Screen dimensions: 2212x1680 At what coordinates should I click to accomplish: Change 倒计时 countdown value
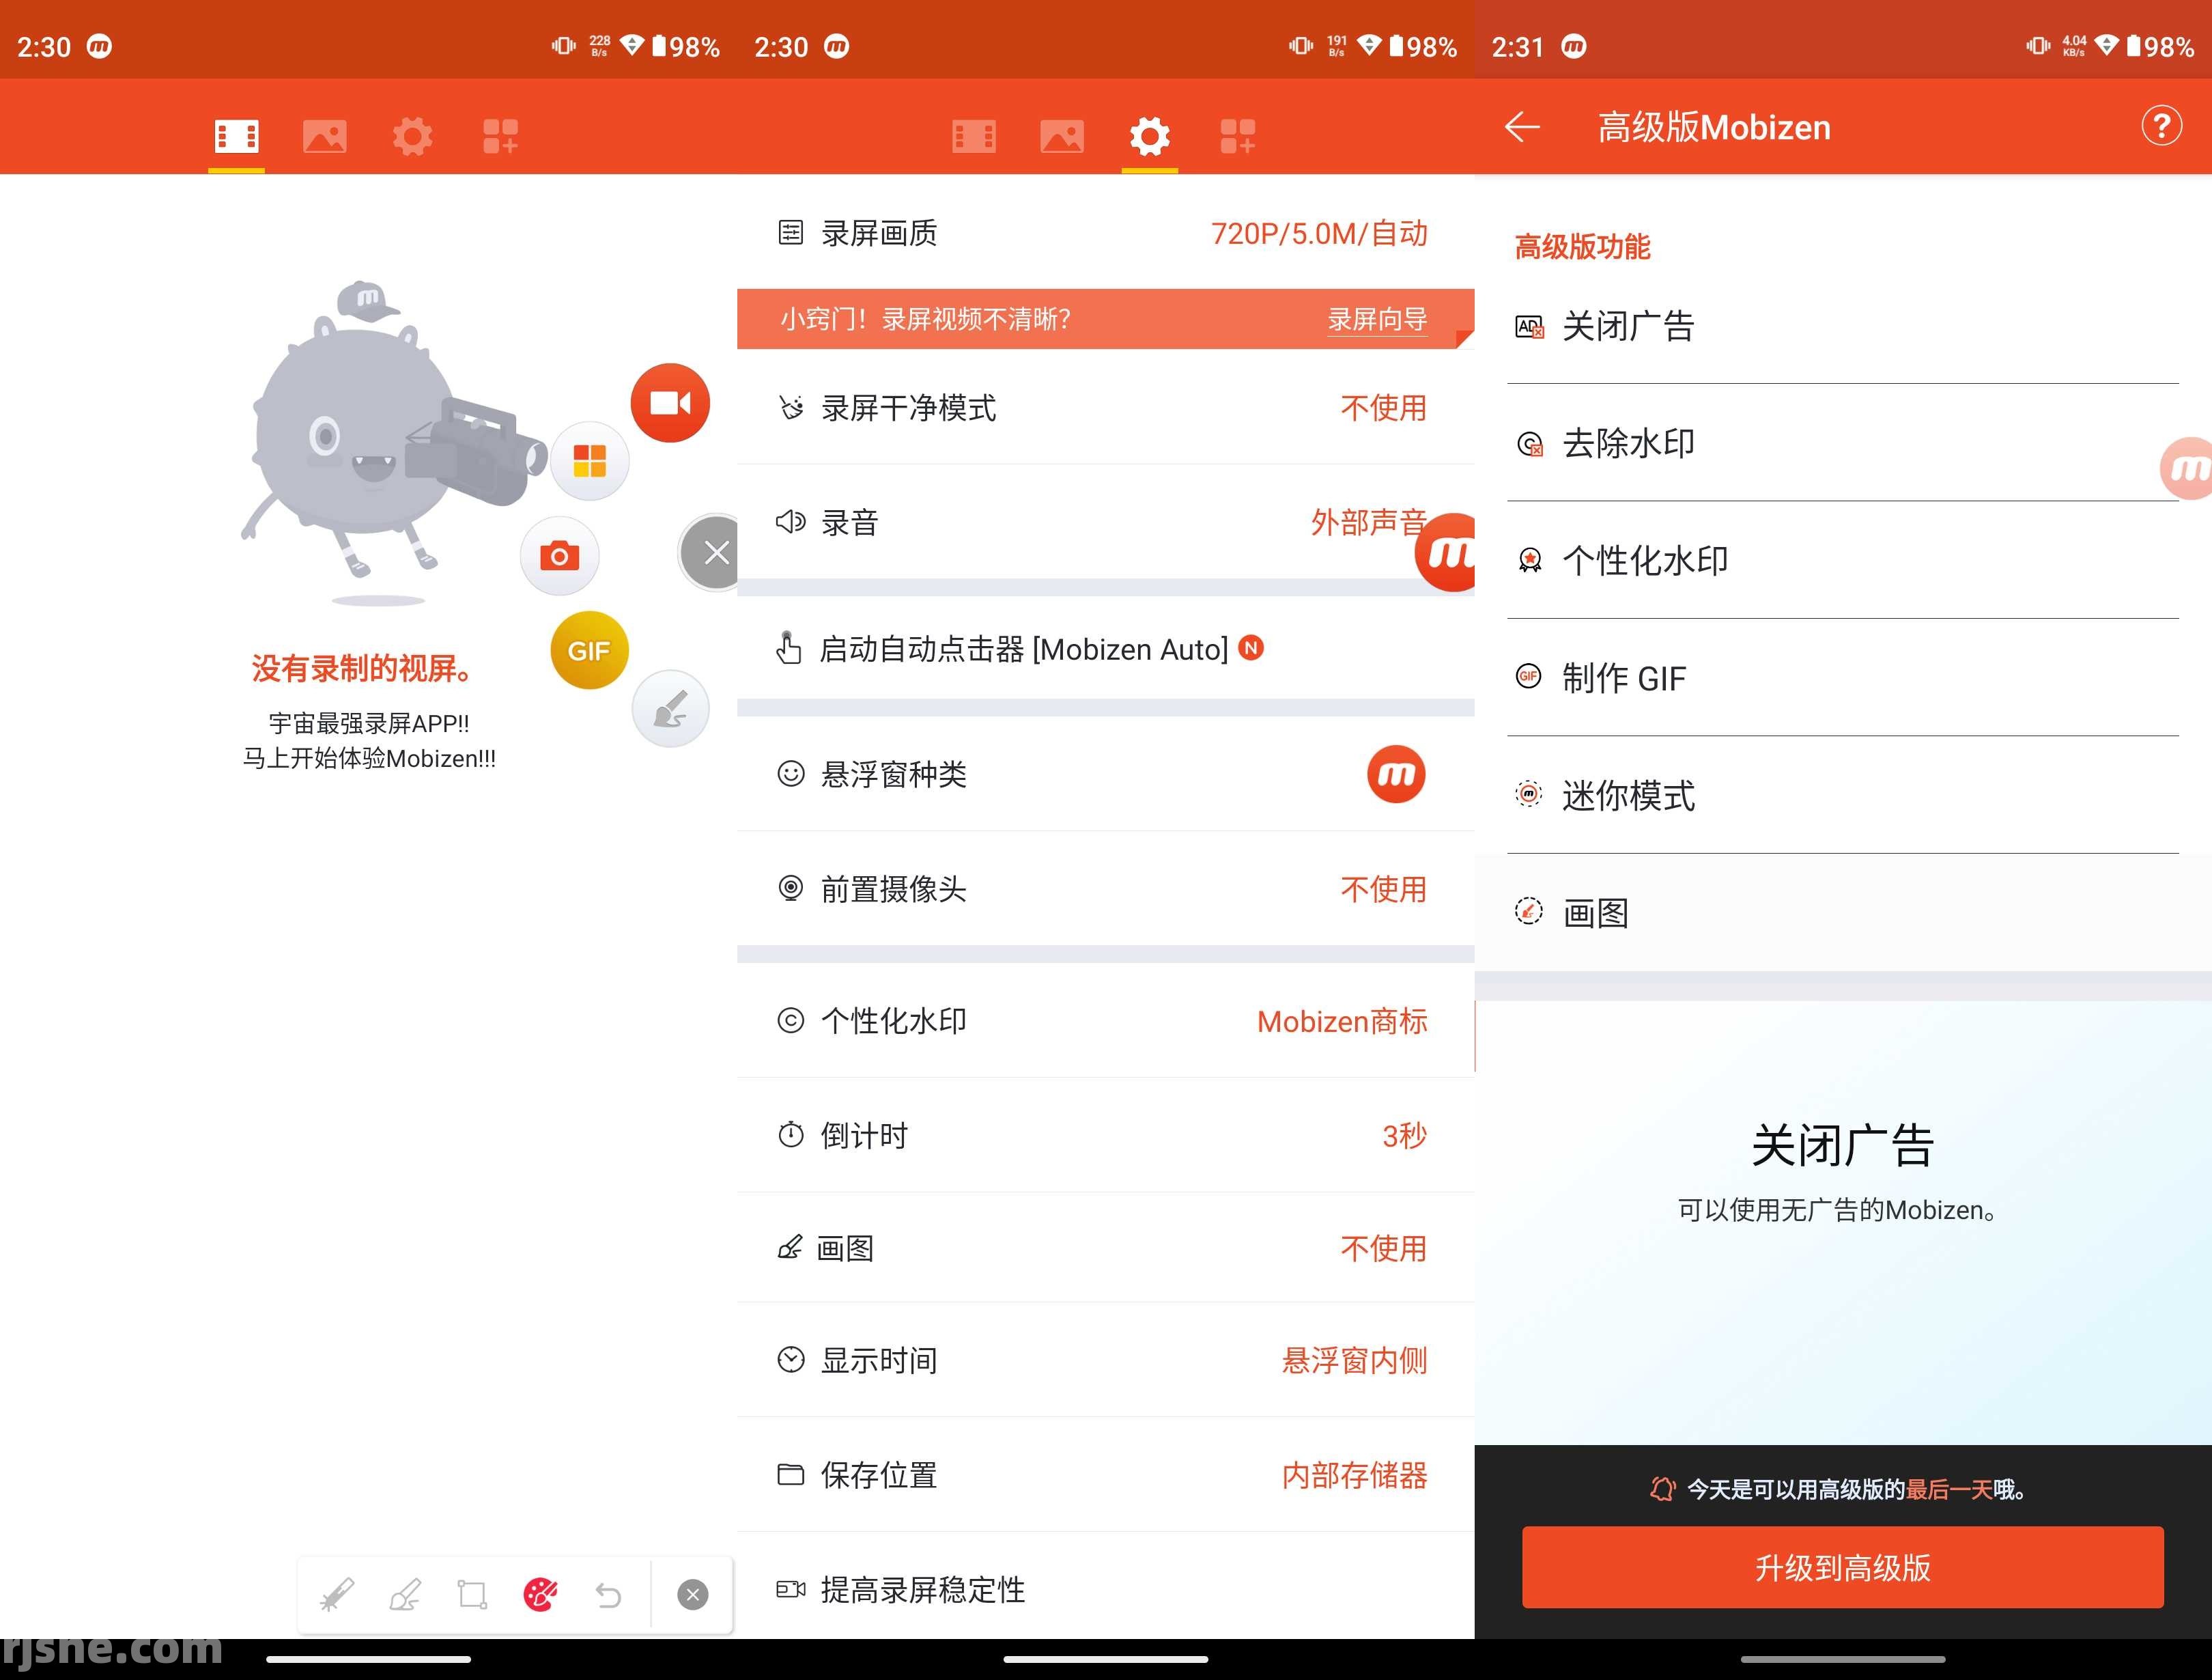click(x=1105, y=1136)
